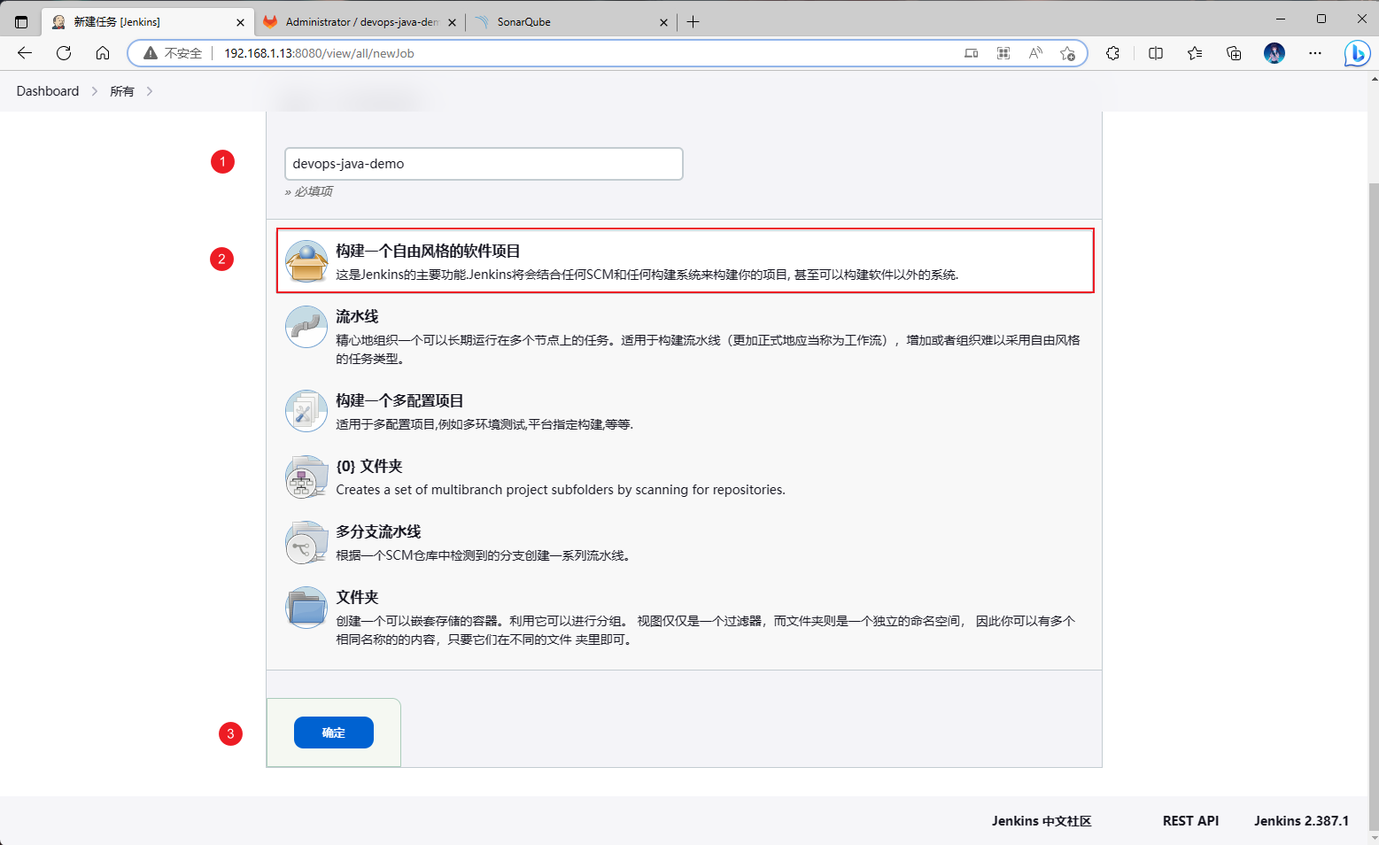Select 构建一个自由风格的软件项目 title
The image size is (1379, 845).
point(428,251)
